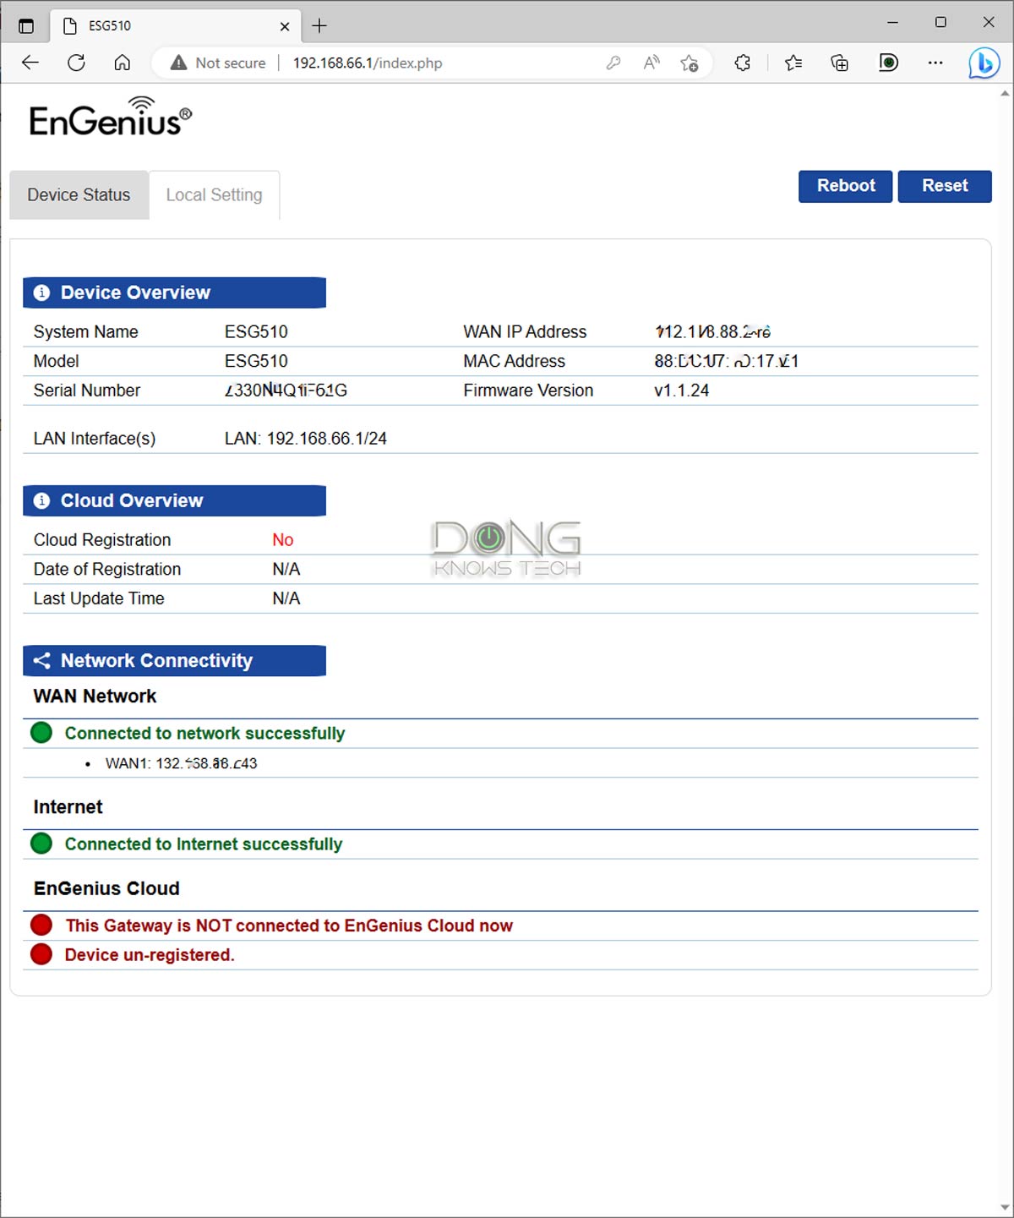The width and height of the screenshot is (1014, 1218).
Task: Click the scrollbar down arrow
Action: (x=1005, y=1209)
